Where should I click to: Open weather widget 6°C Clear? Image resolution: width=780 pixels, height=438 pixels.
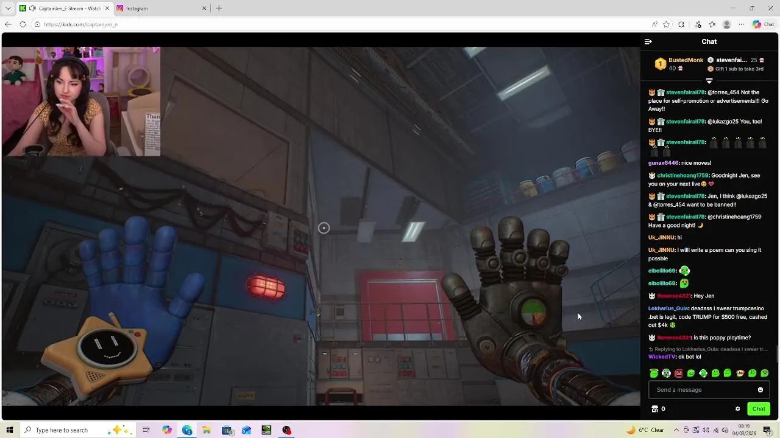pyautogui.click(x=645, y=430)
